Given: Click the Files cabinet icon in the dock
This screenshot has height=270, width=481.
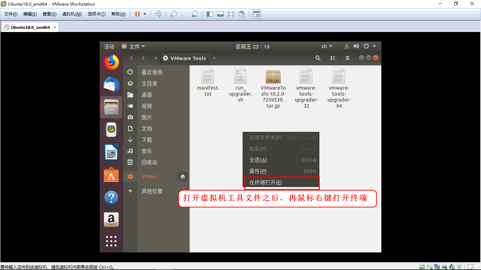Looking at the screenshot, I should pos(111,107).
